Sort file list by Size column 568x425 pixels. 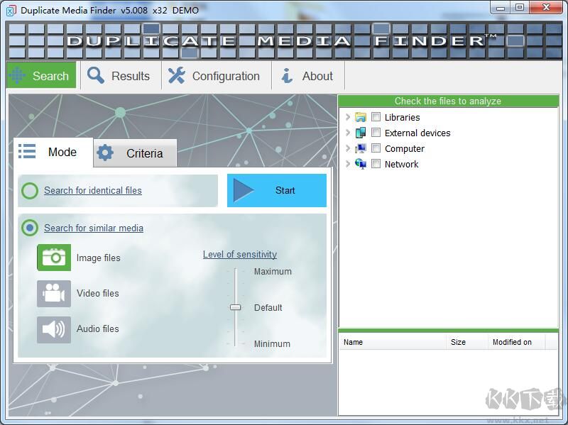click(466, 342)
